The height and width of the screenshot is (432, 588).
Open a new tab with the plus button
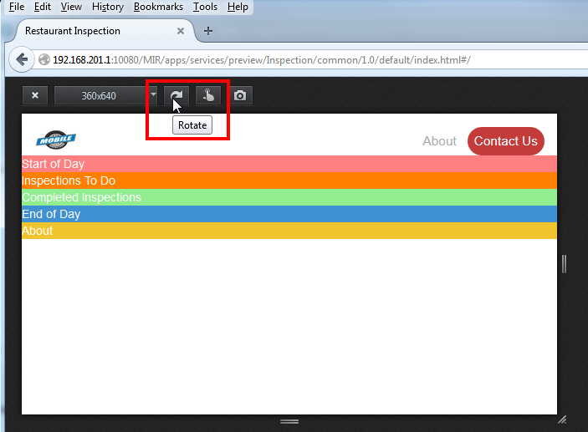tap(208, 31)
